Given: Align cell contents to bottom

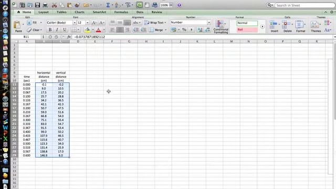Looking at the screenshot, I should (x=127, y=23).
